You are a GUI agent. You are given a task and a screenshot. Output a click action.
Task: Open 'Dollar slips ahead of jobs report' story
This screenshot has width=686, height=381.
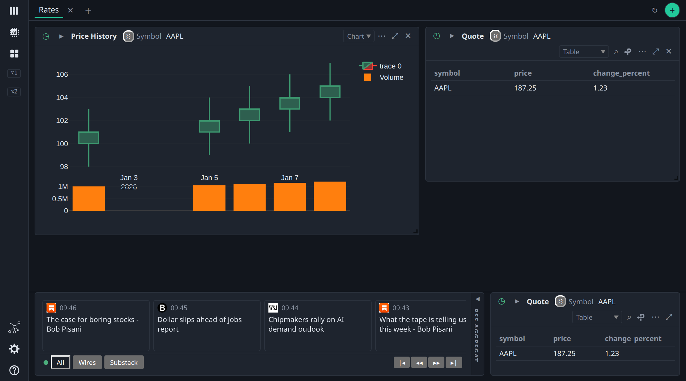(207, 325)
